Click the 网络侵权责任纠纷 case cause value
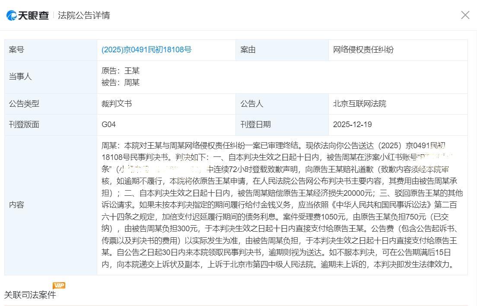Viewport: 477px width, 306px height. pyautogui.click(x=363, y=50)
